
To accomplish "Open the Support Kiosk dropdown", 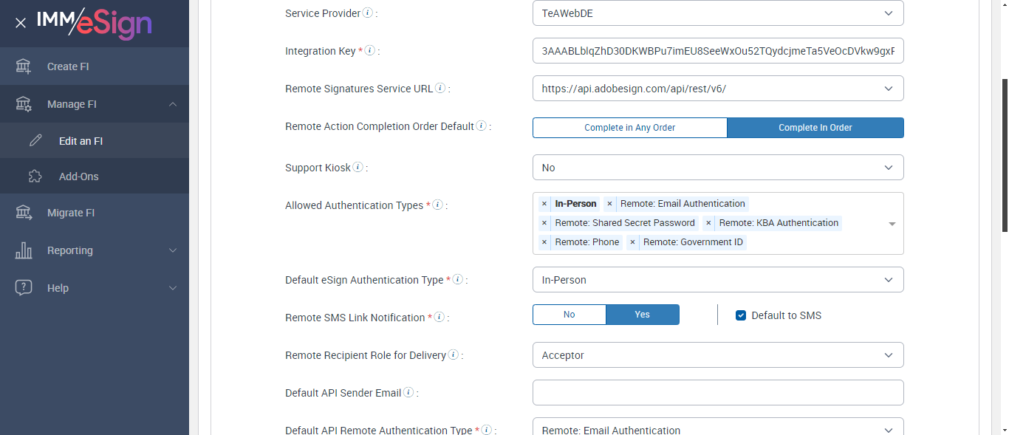I will click(x=717, y=168).
